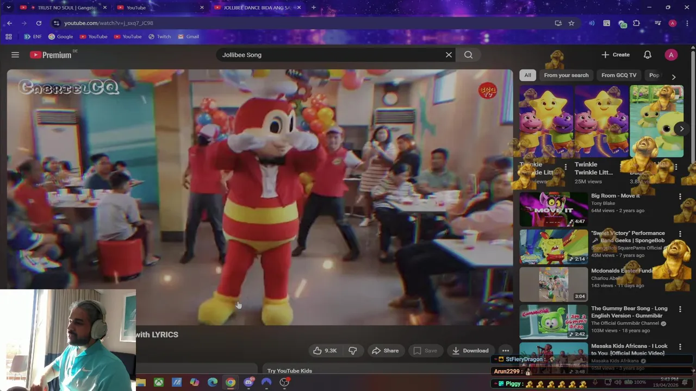696x391 pixels.
Task: Open Discord from the taskbar
Action: pos(248,382)
